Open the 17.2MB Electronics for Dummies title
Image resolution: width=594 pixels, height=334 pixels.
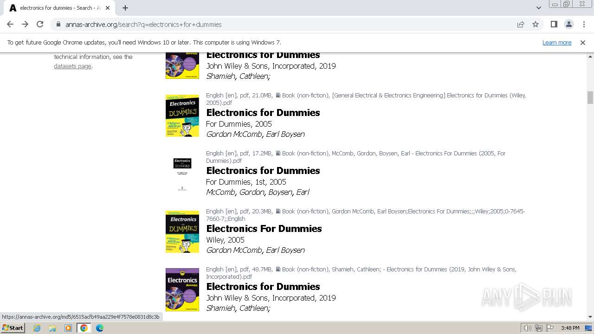tap(263, 171)
